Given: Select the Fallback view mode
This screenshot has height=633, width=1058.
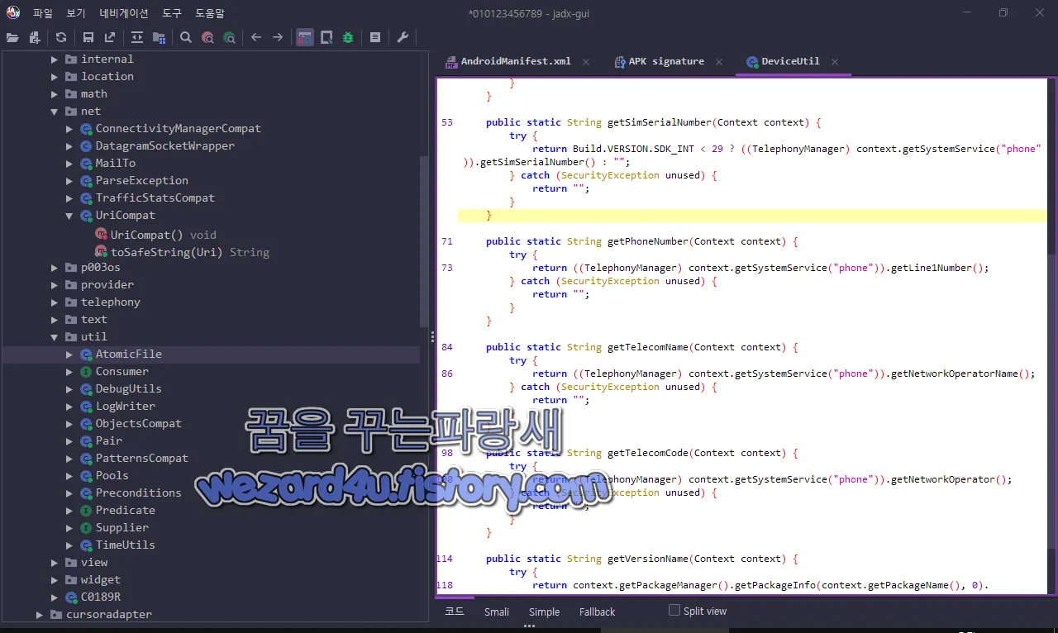Looking at the screenshot, I should (x=597, y=612).
